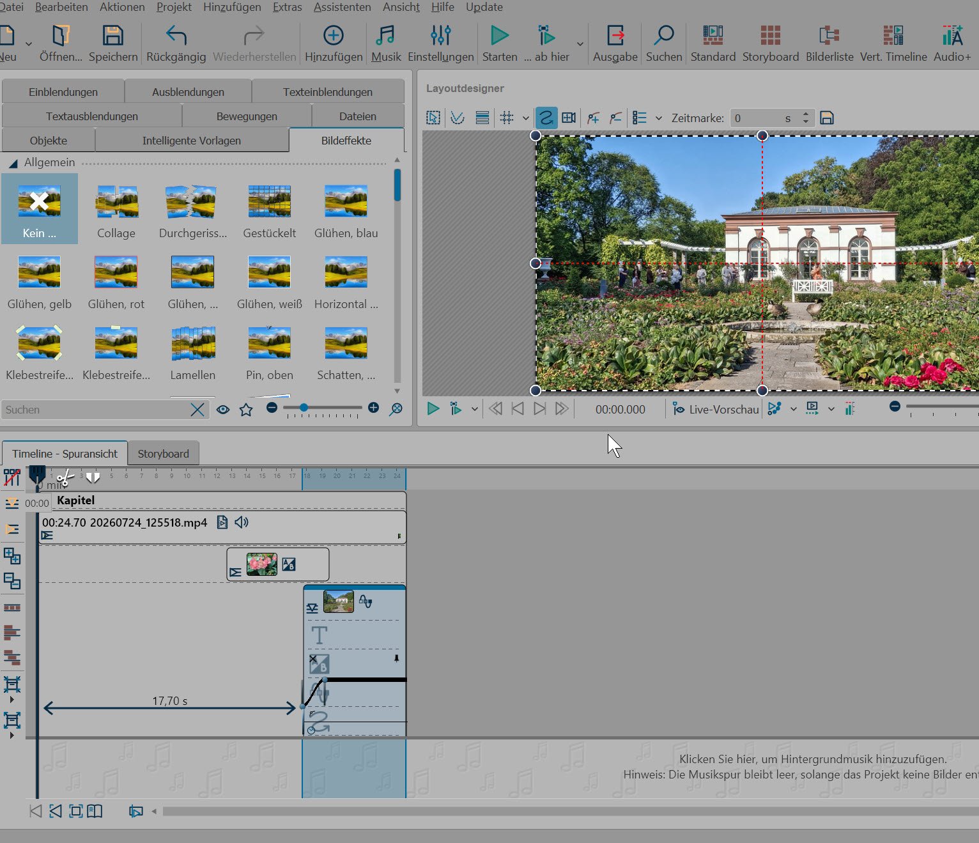Screen dimensions: 979x843
Task: Toggle the favorites star filter
Action: [246, 410]
